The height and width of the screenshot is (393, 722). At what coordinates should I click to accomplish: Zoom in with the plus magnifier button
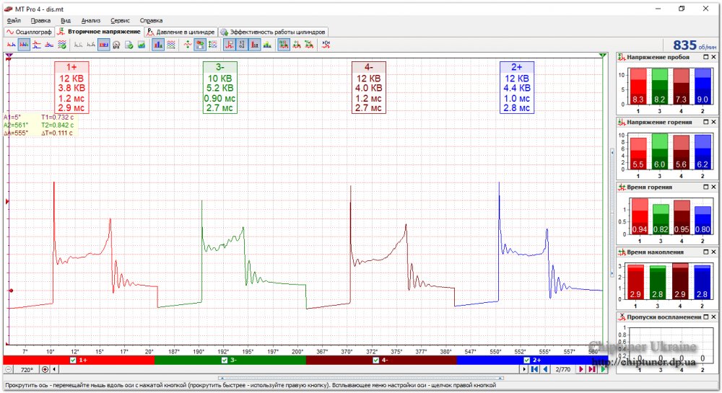coord(45,369)
